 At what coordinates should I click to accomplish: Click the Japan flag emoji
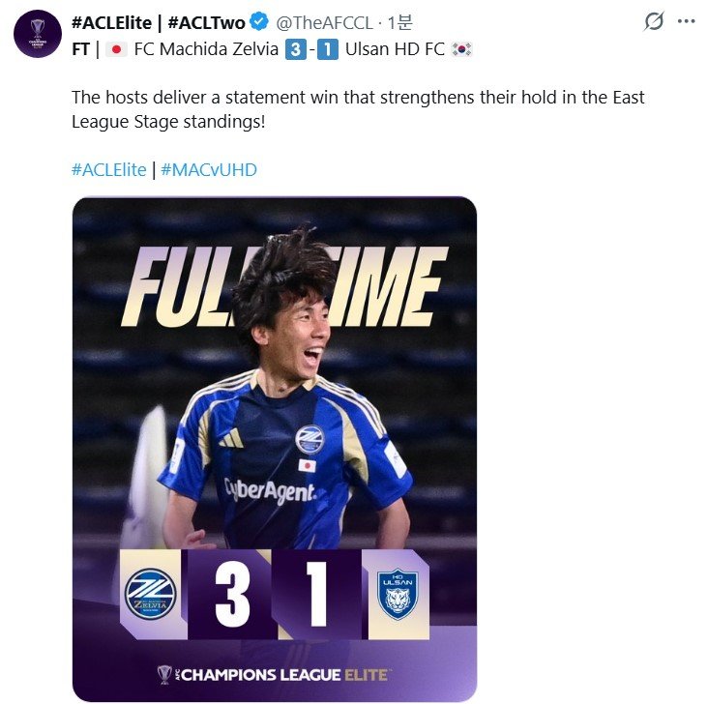(x=117, y=49)
